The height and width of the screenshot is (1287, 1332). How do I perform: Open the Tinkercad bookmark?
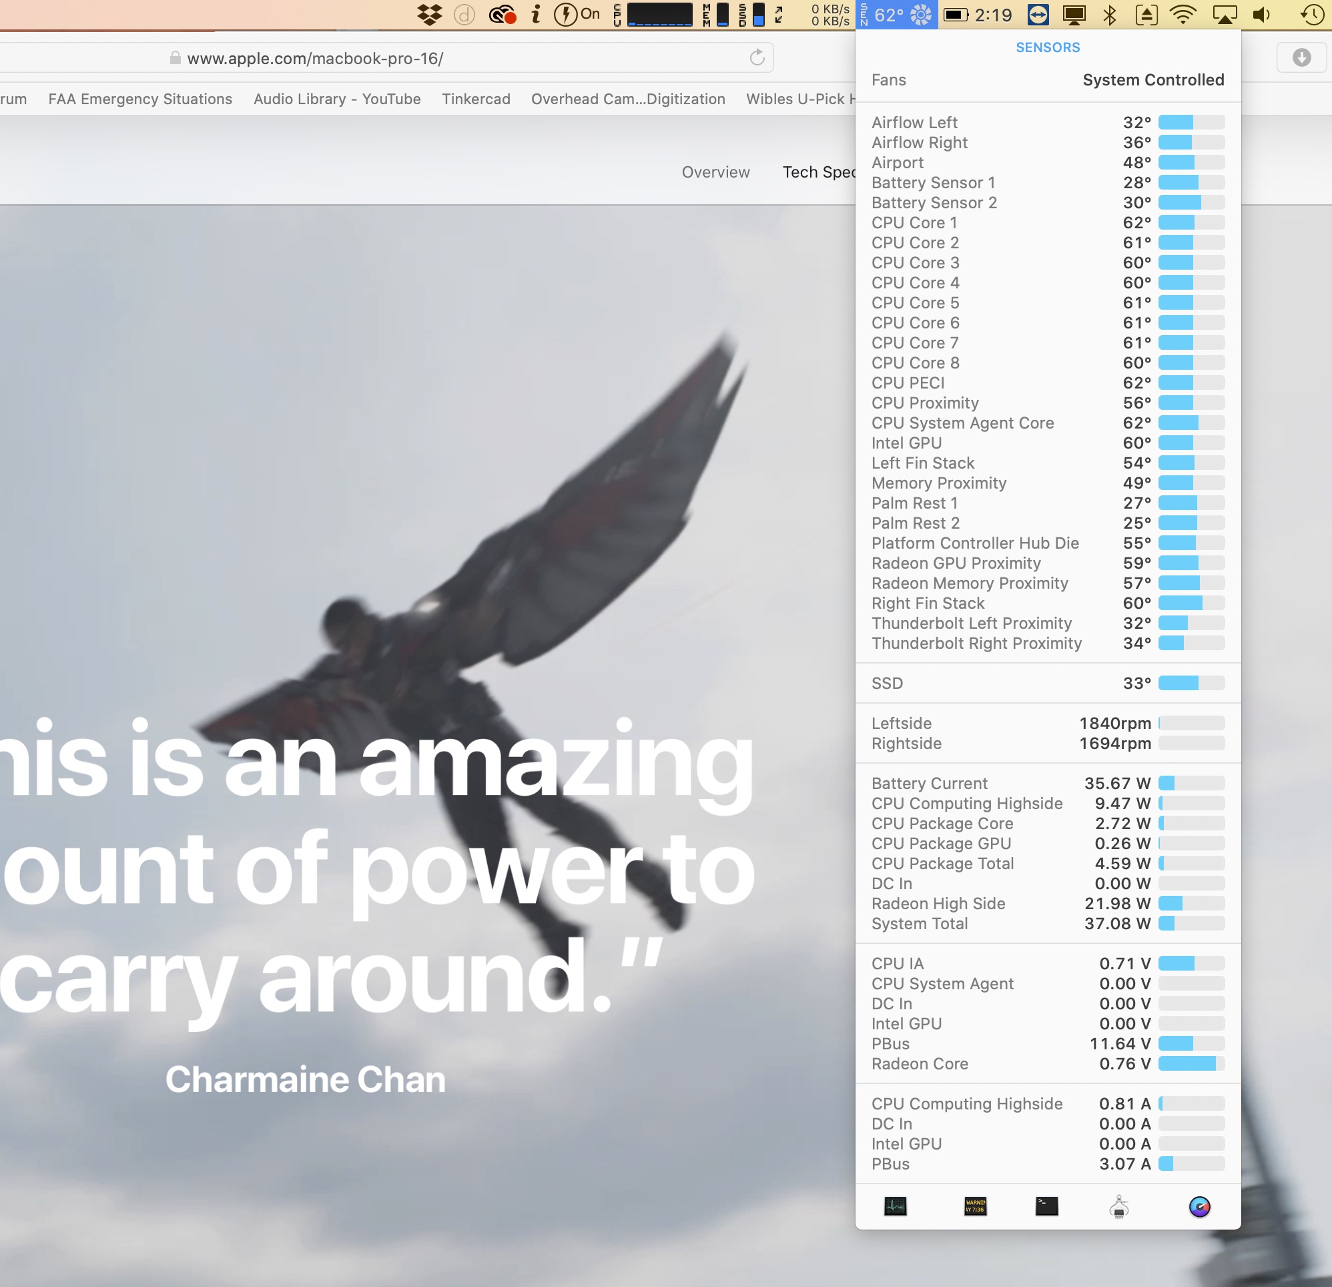pos(476,99)
